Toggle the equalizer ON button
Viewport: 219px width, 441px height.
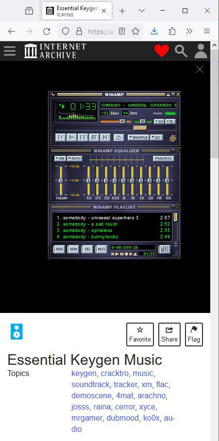60,158
